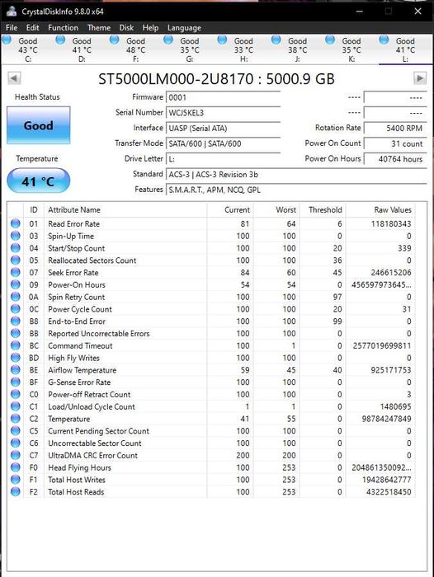Click the 41 °C temperature button
The width and height of the screenshot is (434, 577).
click(38, 181)
